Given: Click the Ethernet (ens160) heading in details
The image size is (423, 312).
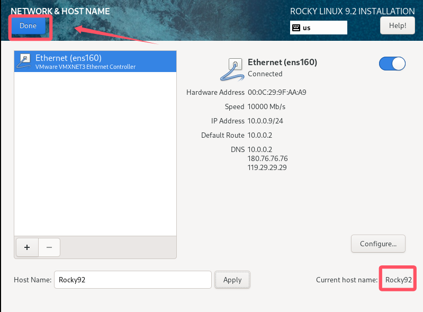Looking at the screenshot, I should pos(282,63).
